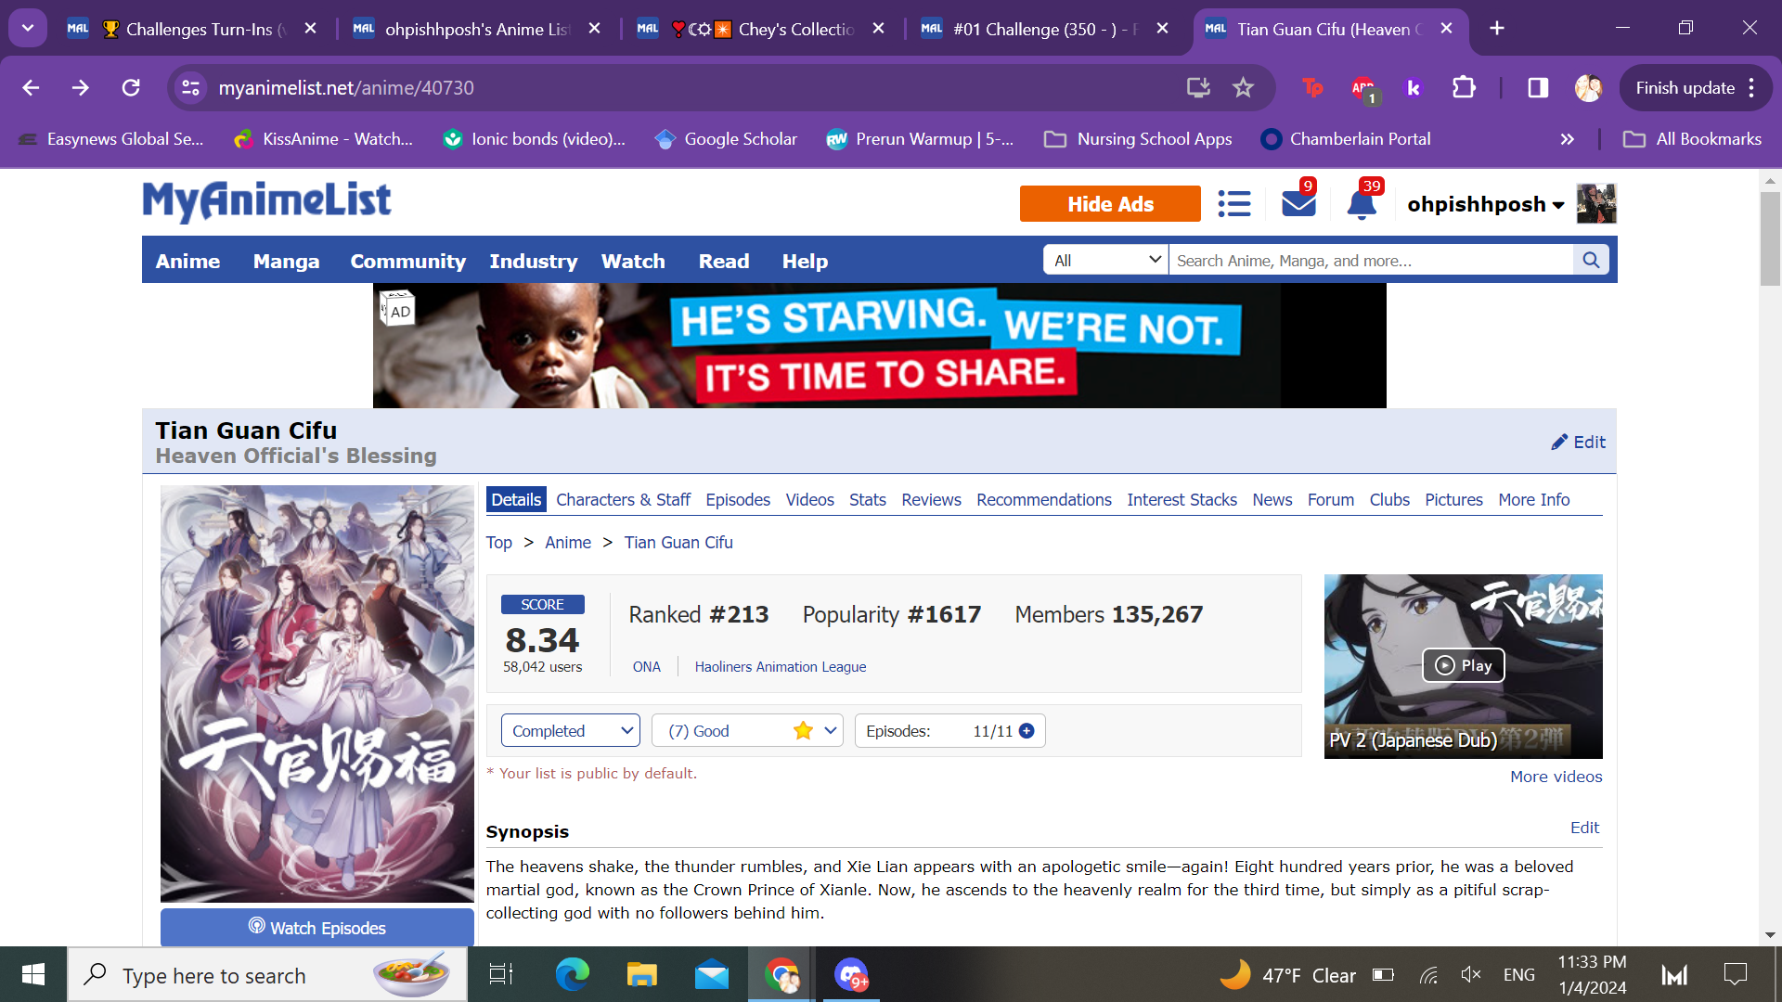
Task: Click the Anime breadcrumb link
Action: [x=568, y=543]
